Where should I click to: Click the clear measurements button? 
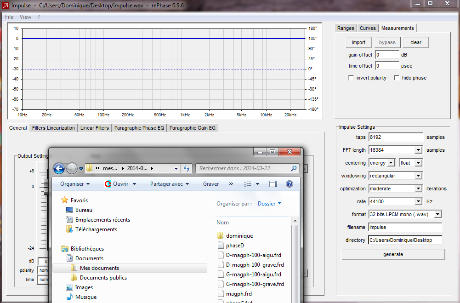tap(416, 43)
